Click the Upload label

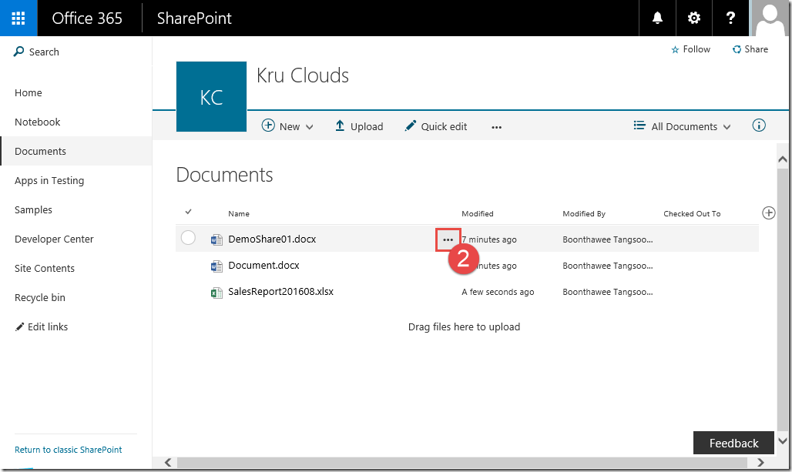[x=367, y=127]
